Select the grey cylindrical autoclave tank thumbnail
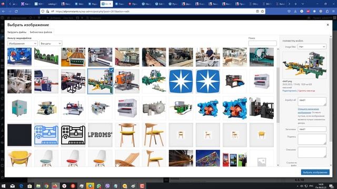 pos(154,108)
